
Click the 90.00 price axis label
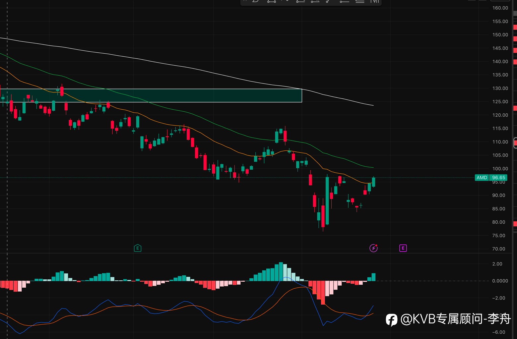point(499,196)
